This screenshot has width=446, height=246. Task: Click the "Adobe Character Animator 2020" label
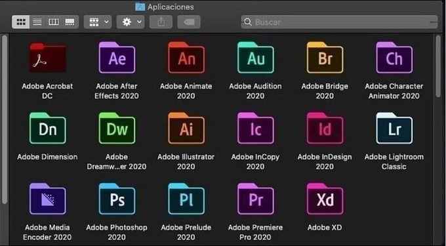(x=394, y=91)
